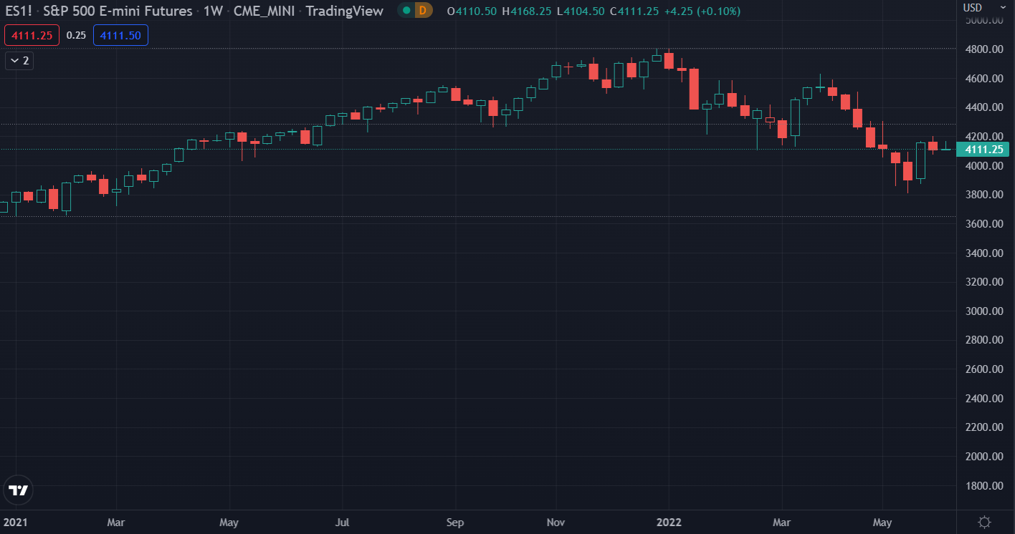Click the close value C4111.25
The width and height of the screenshot is (1015, 534).
coord(634,11)
